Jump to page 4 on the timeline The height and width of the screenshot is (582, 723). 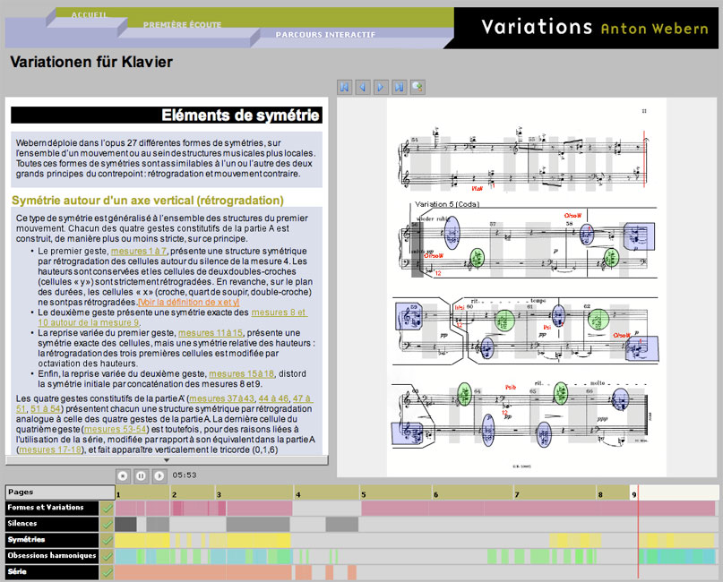pyautogui.click(x=326, y=493)
